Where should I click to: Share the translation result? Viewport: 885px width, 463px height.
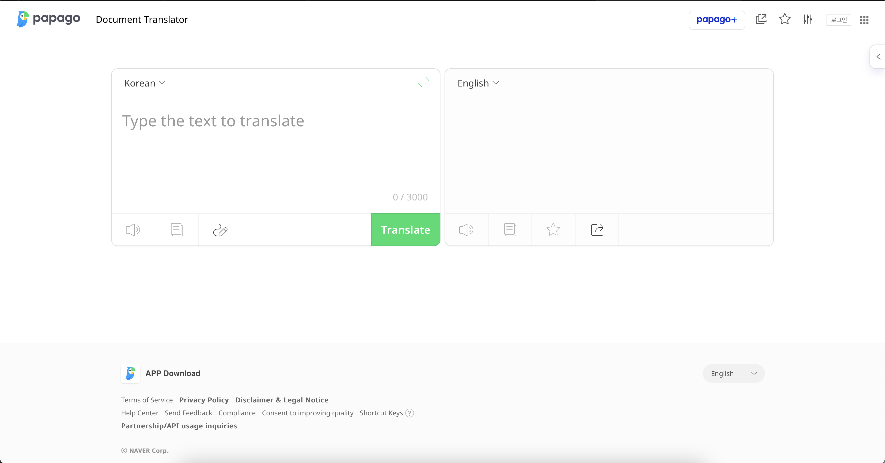597,230
